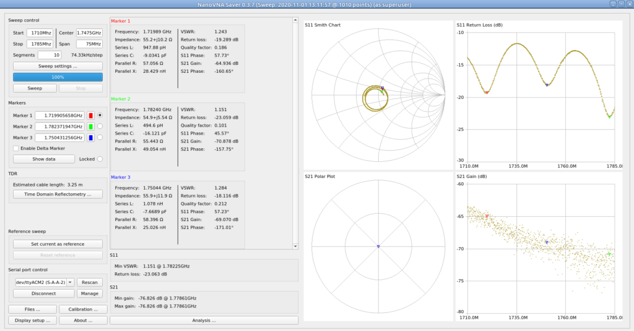Screen dimensions: 634x331
Task: Click Marker 3 frequency field
Action: click(60, 138)
